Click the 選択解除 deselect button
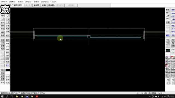The width and height of the screenshot is (175, 98). 51,5
